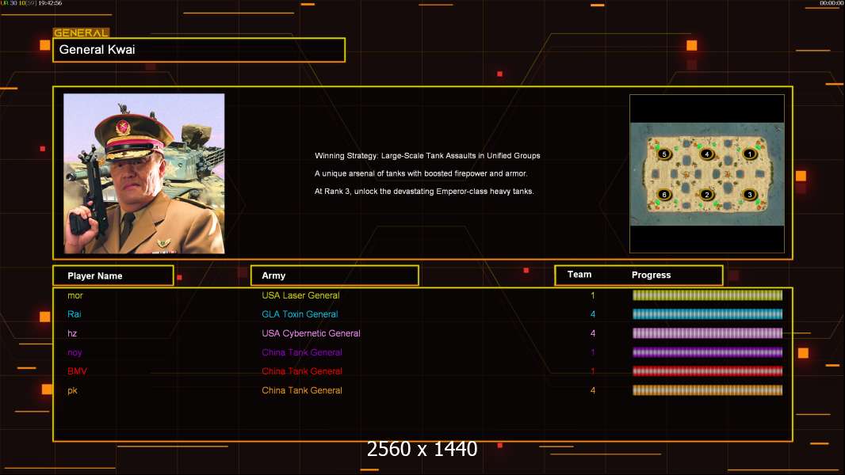This screenshot has height=475, width=845.
Task: Click the USA Laser General army entry
Action: [x=300, y=295]
